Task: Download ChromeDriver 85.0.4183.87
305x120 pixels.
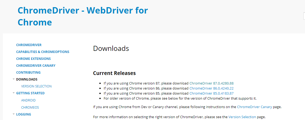Action: [x=211, y=93]
